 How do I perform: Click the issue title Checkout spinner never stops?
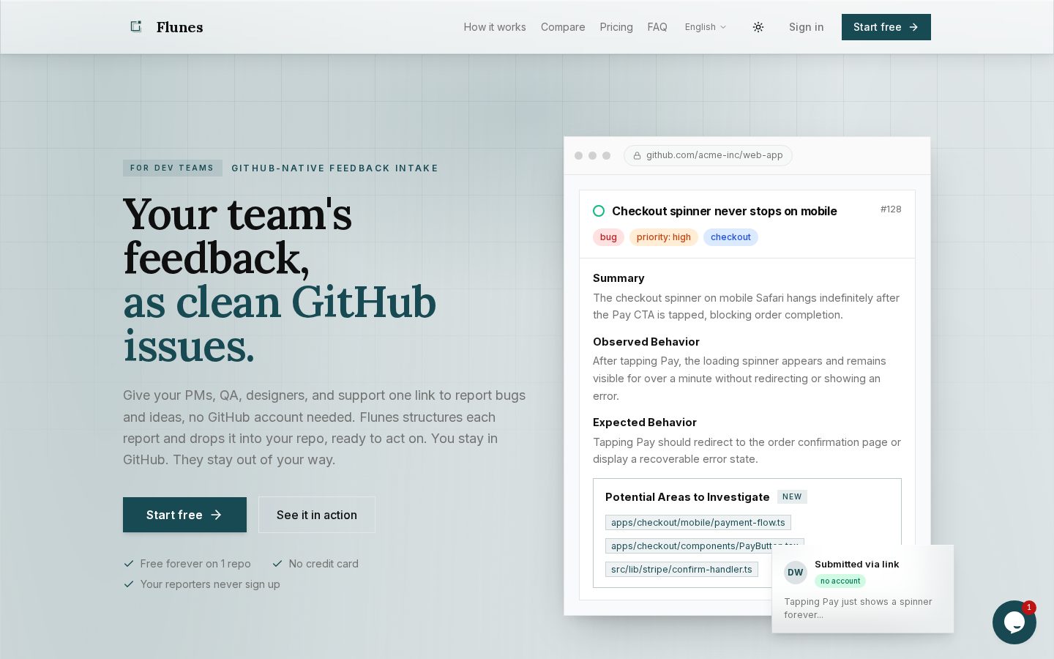(x=725, y=211)
